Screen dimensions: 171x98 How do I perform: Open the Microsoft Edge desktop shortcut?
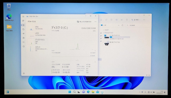[x=9, y=17]
